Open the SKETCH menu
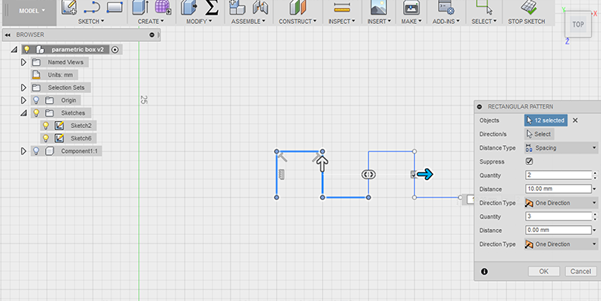 pyautogui.click(x=92, y=22)
